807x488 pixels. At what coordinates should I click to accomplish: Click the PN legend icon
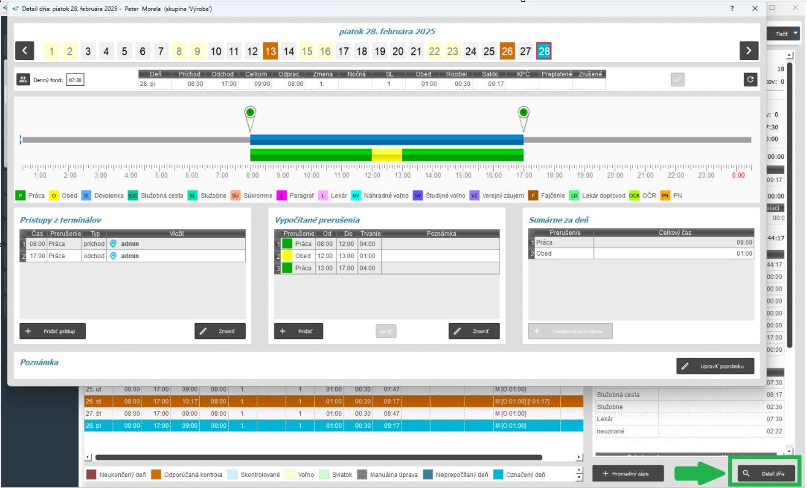point(664,196)
